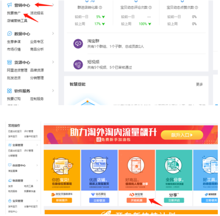Click the blue card monitor illustration

click(99, 165)
